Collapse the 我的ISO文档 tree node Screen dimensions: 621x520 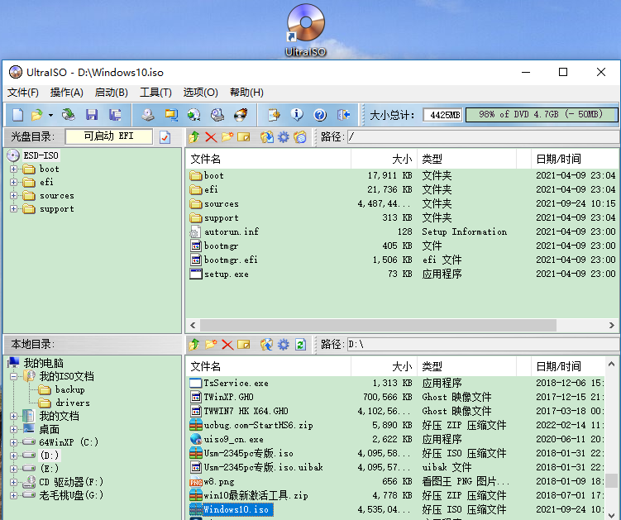coord(14,376)
